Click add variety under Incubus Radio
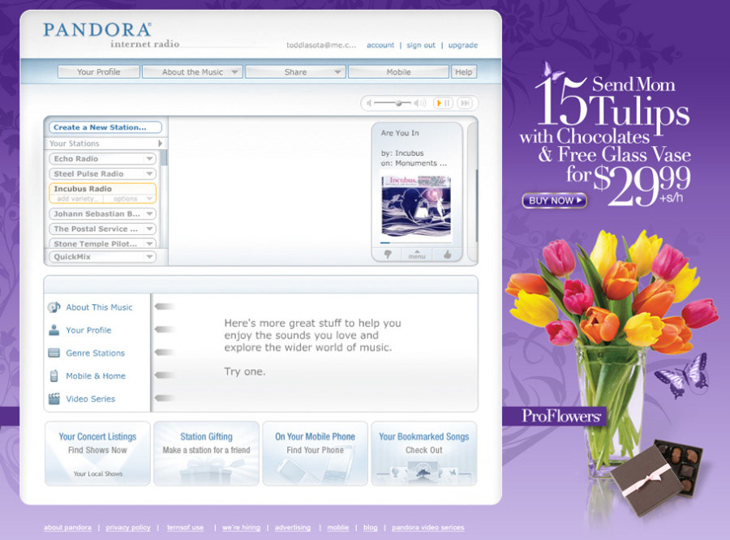This screenshot has height=540, width=730. 77,199
